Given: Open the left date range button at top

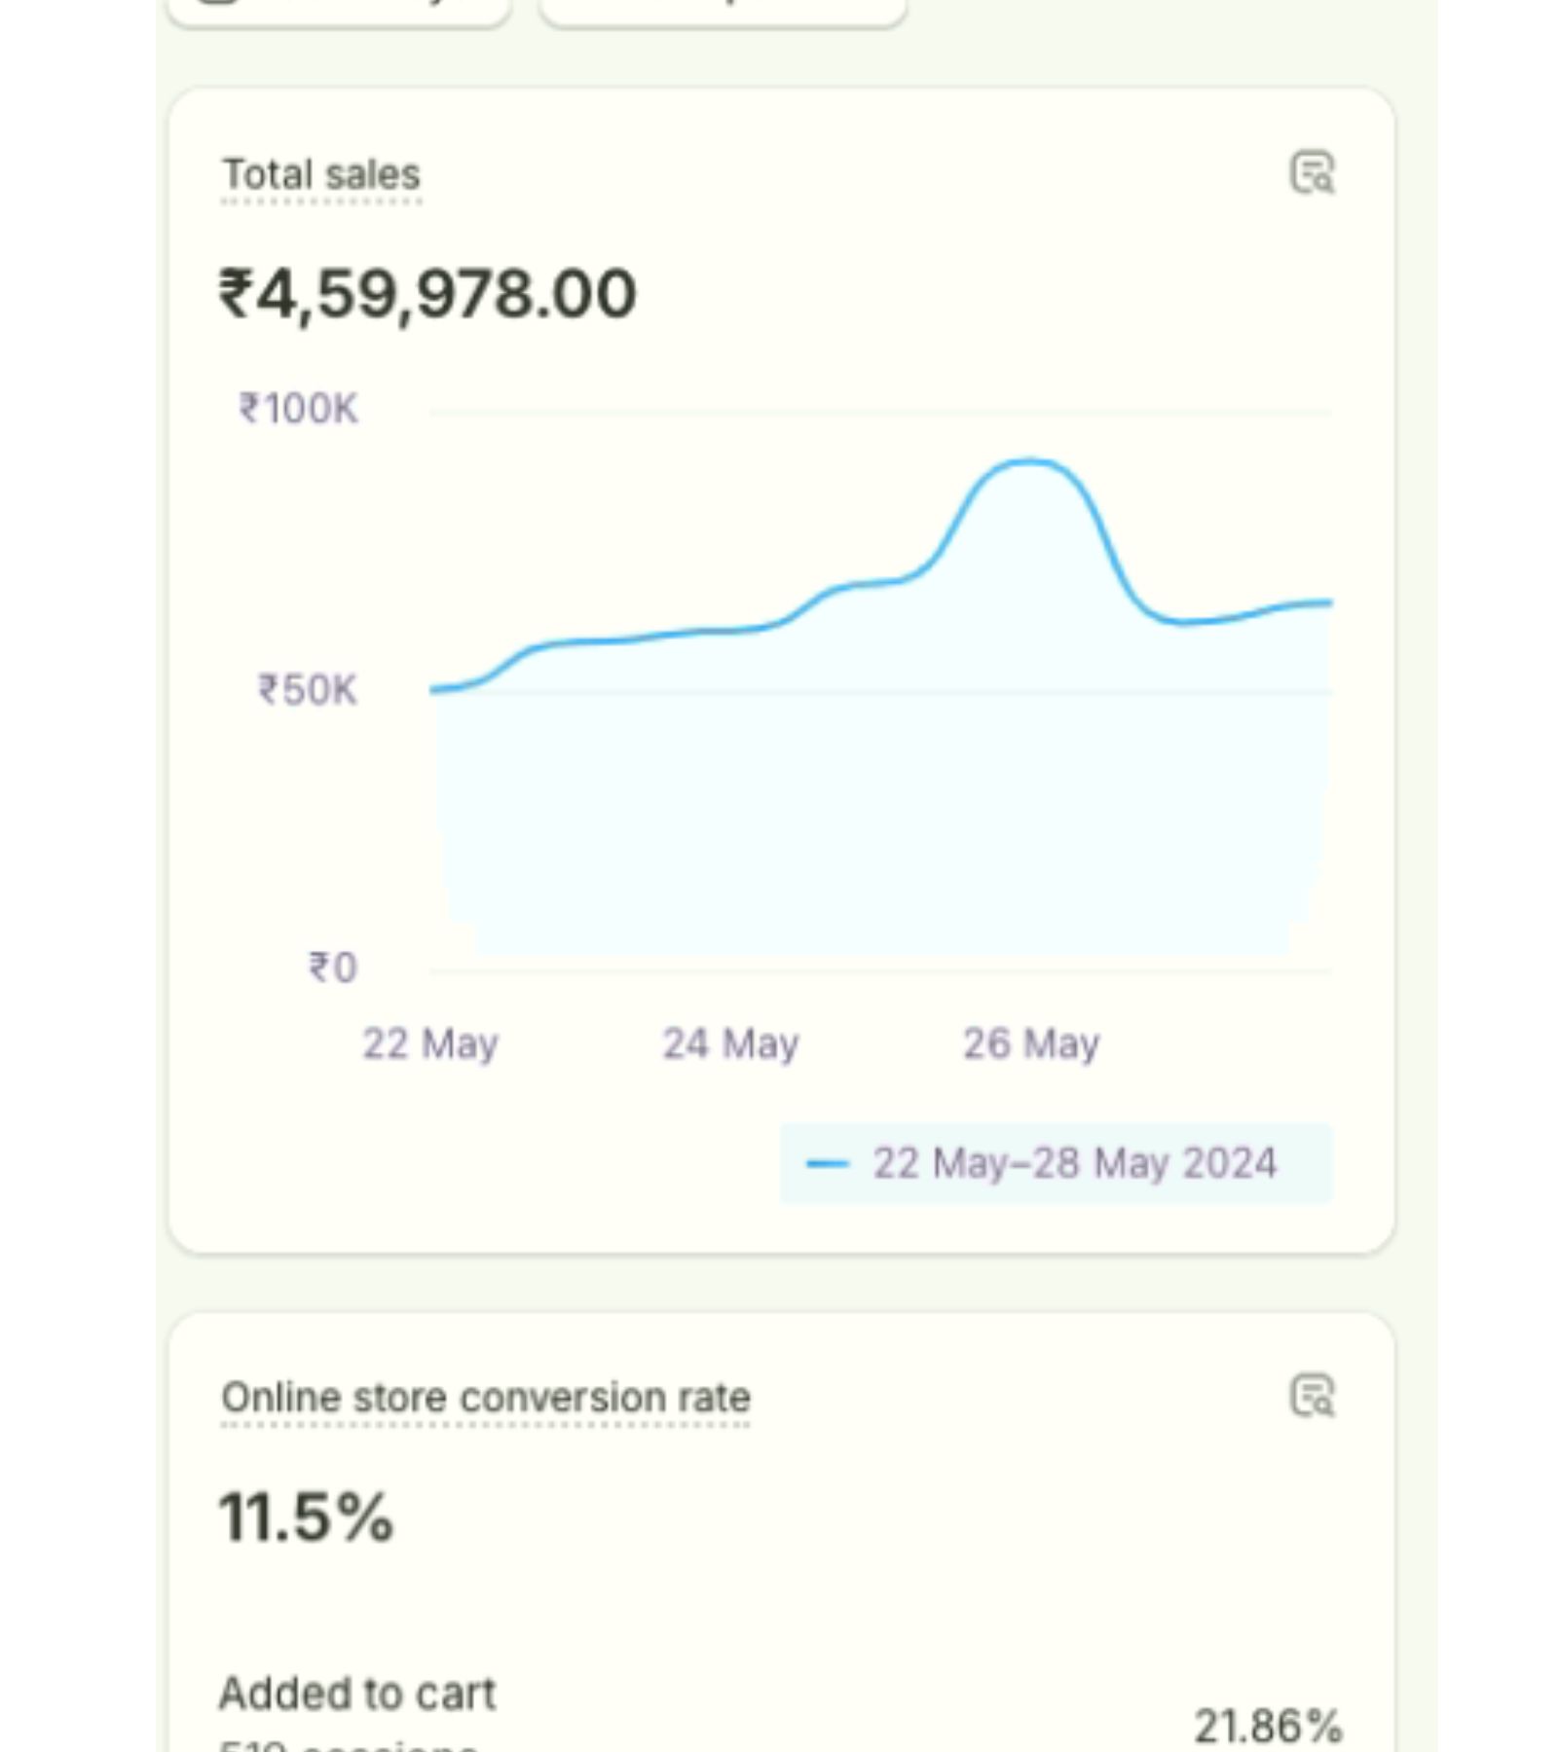Looking at the screenshot, I should click(x=338, y=8).
